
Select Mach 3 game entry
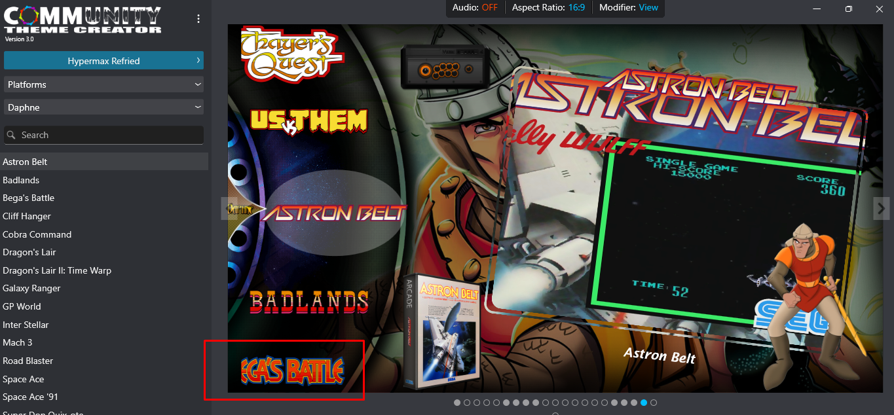tap(104, 342)
